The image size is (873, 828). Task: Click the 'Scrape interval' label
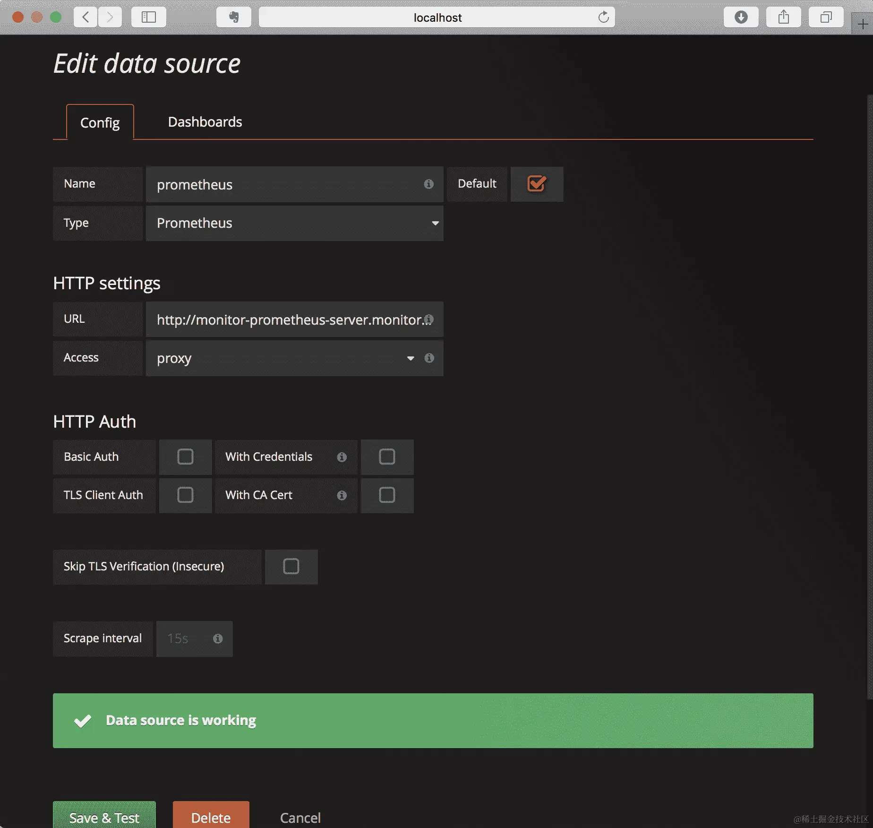(x=103, y=638)
